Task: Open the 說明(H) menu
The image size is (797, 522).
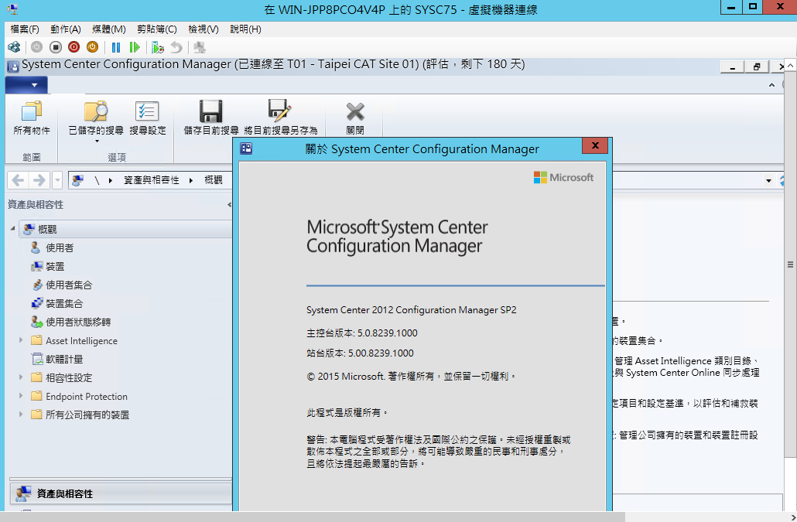Action: tap(245, 29)
